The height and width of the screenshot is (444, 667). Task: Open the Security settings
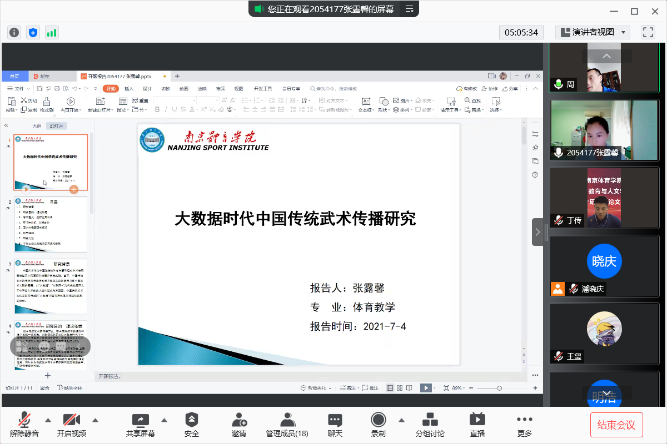[191, 425]
